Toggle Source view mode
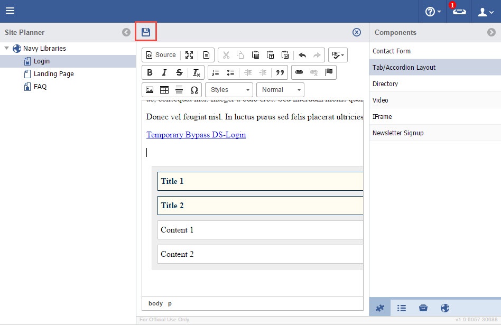The height and width of the screenshot is (325, 501). 161,55
